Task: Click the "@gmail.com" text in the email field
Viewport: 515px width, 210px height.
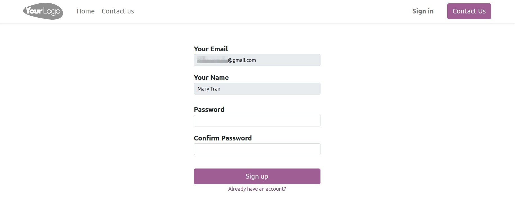Action: [242, 60]
